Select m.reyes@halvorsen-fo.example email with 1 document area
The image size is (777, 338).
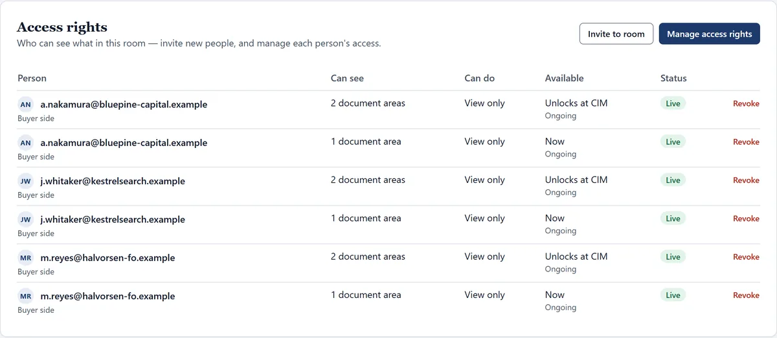[107, 296]
